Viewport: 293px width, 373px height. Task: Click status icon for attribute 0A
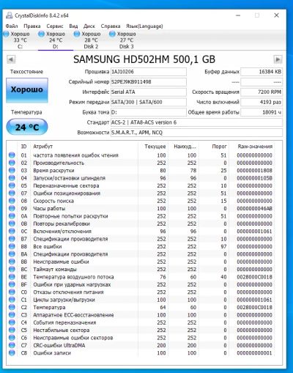pos(12,216)
